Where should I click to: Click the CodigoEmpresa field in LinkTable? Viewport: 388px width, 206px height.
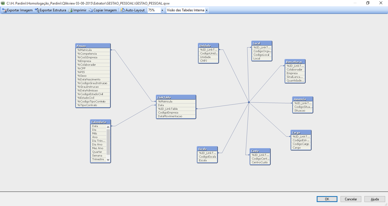[x=176, y=112]
